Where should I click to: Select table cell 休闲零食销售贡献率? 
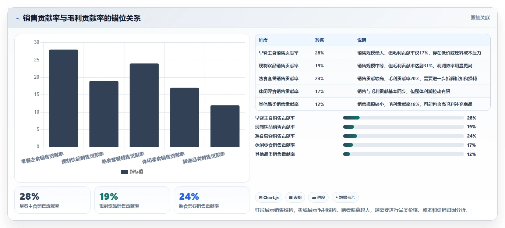[x=279, y=92]
